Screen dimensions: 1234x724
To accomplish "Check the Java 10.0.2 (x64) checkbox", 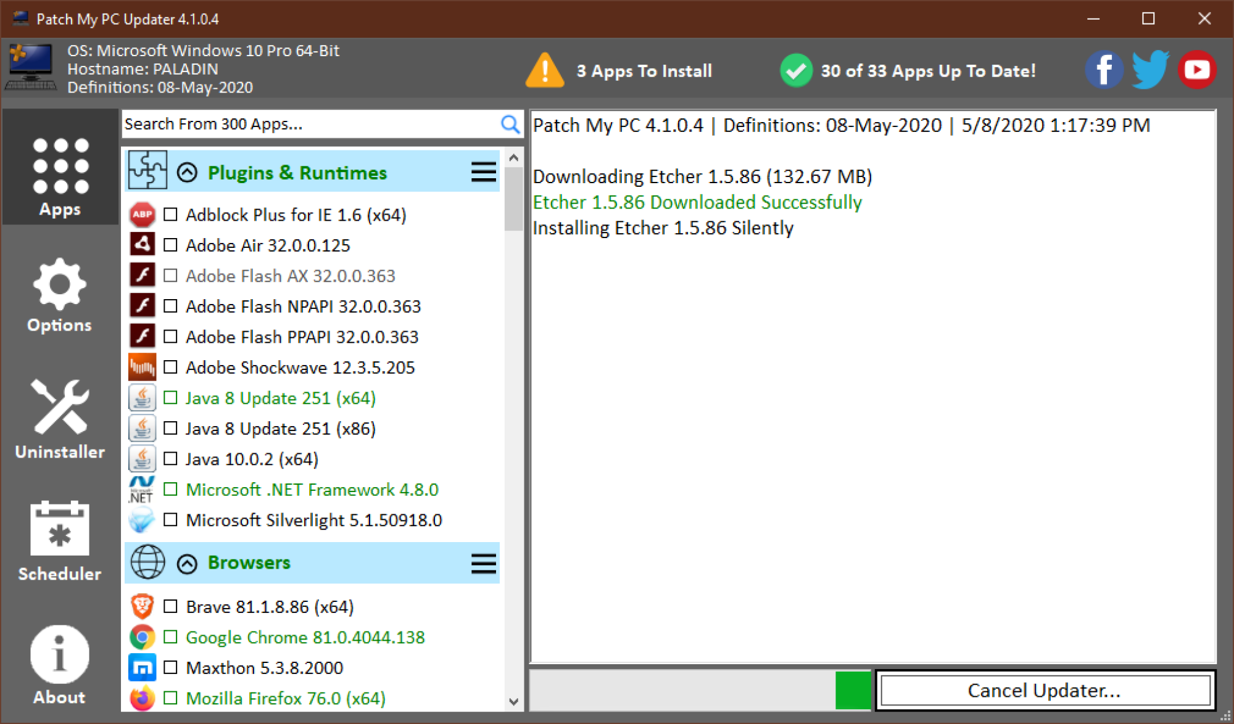I will [x=170, y=459].
